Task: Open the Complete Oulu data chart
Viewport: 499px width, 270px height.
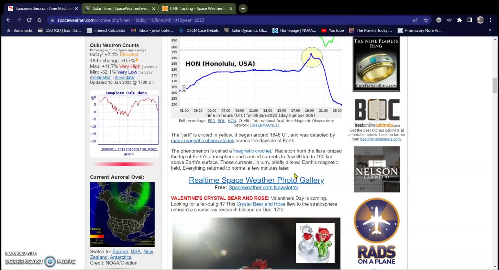Action: (x=124, y=123)
